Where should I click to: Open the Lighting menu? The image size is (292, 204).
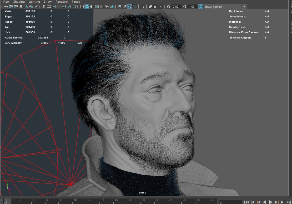tap(34, 2)
